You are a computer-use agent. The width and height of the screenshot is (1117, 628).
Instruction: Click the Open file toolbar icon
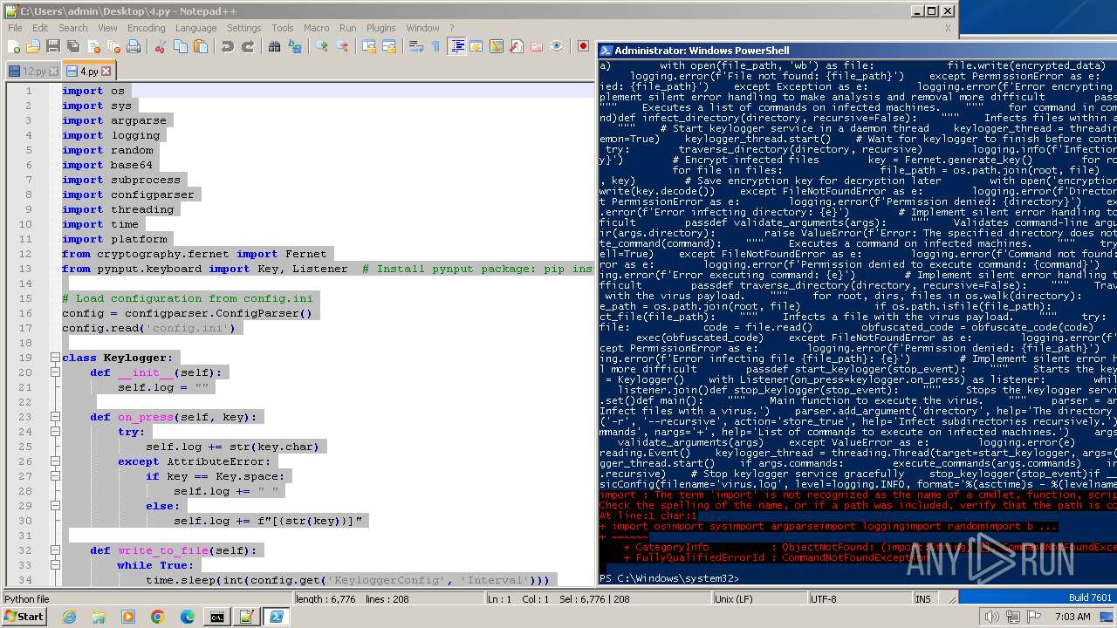pyautogui.click(x=33, y=46)
